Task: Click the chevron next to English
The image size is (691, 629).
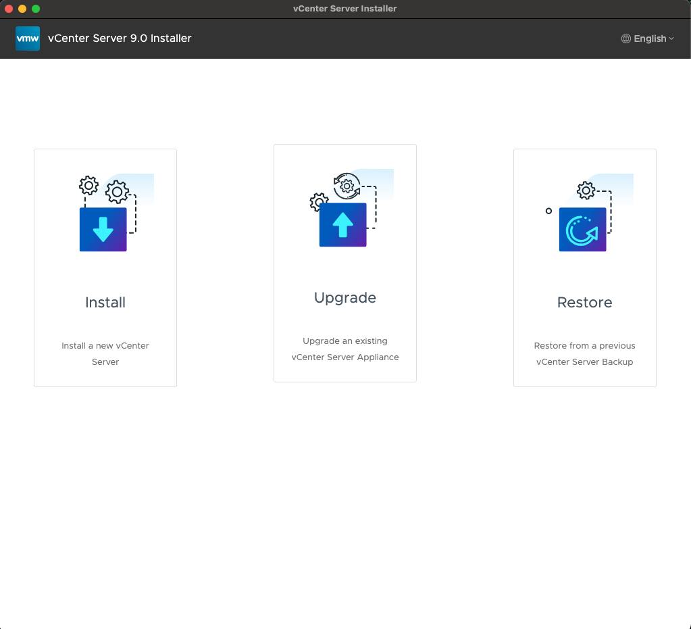Action: 671,39
